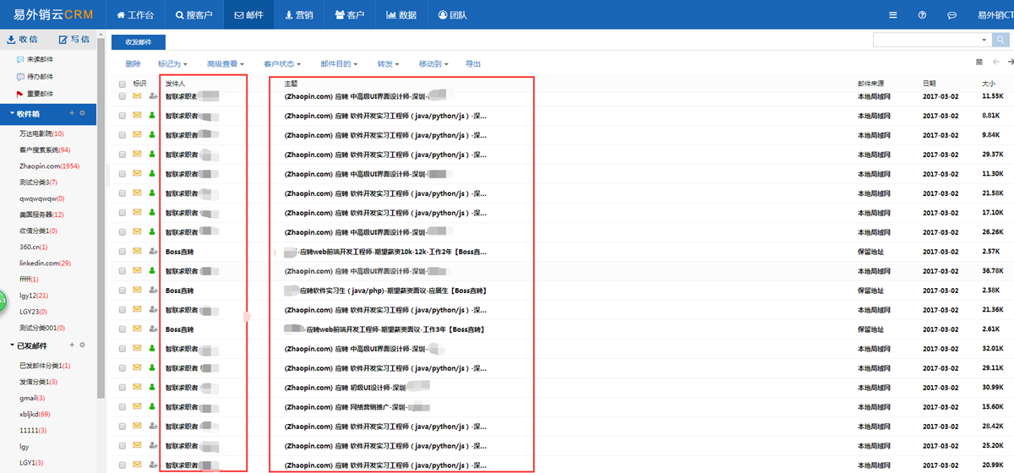Image resolution: width=1014 pixels, height=473 pixels.
Task: Click the magnifier search button
Action: [x=1002, y=40]
